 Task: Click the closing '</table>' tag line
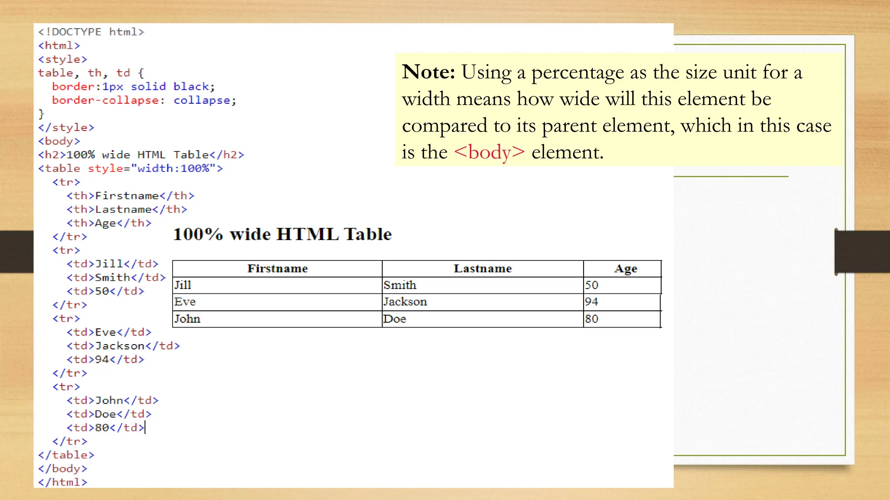(66, 455)
